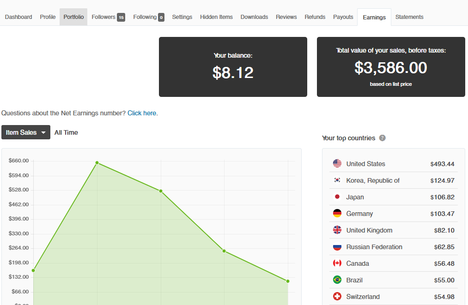
Task: Click the Canada flag icon
Action: pyautogui.click(x=337, y=263)
